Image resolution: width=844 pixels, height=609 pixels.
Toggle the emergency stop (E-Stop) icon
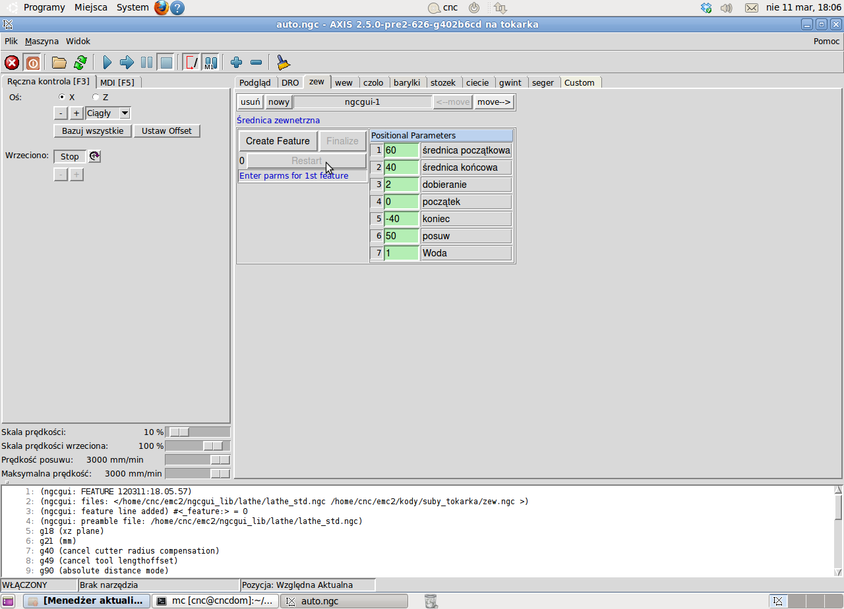click(12, 63)
